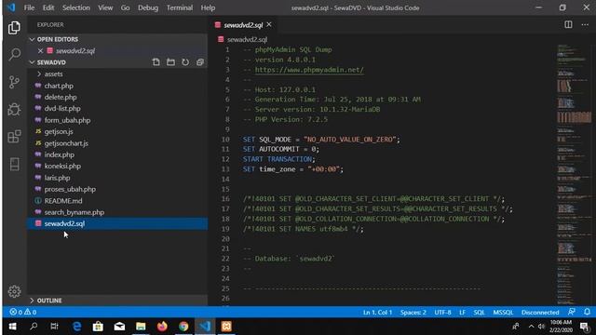Image resolution: width=596 pixels, height=335 pixels.
Task: Open XAMPP icon on taskbar
Action: click(x=226, y=327)
